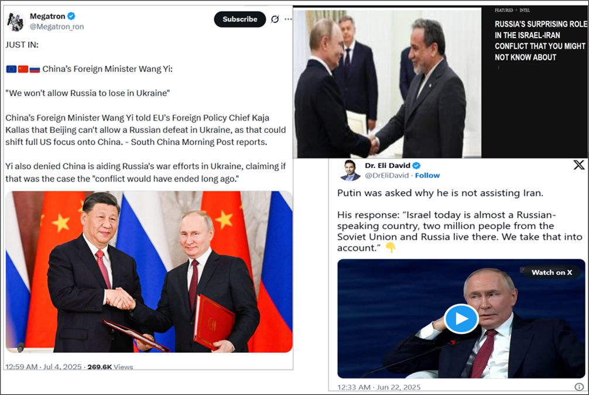
Task: Open Megatron's profile avatar
Action: [16, 22]
